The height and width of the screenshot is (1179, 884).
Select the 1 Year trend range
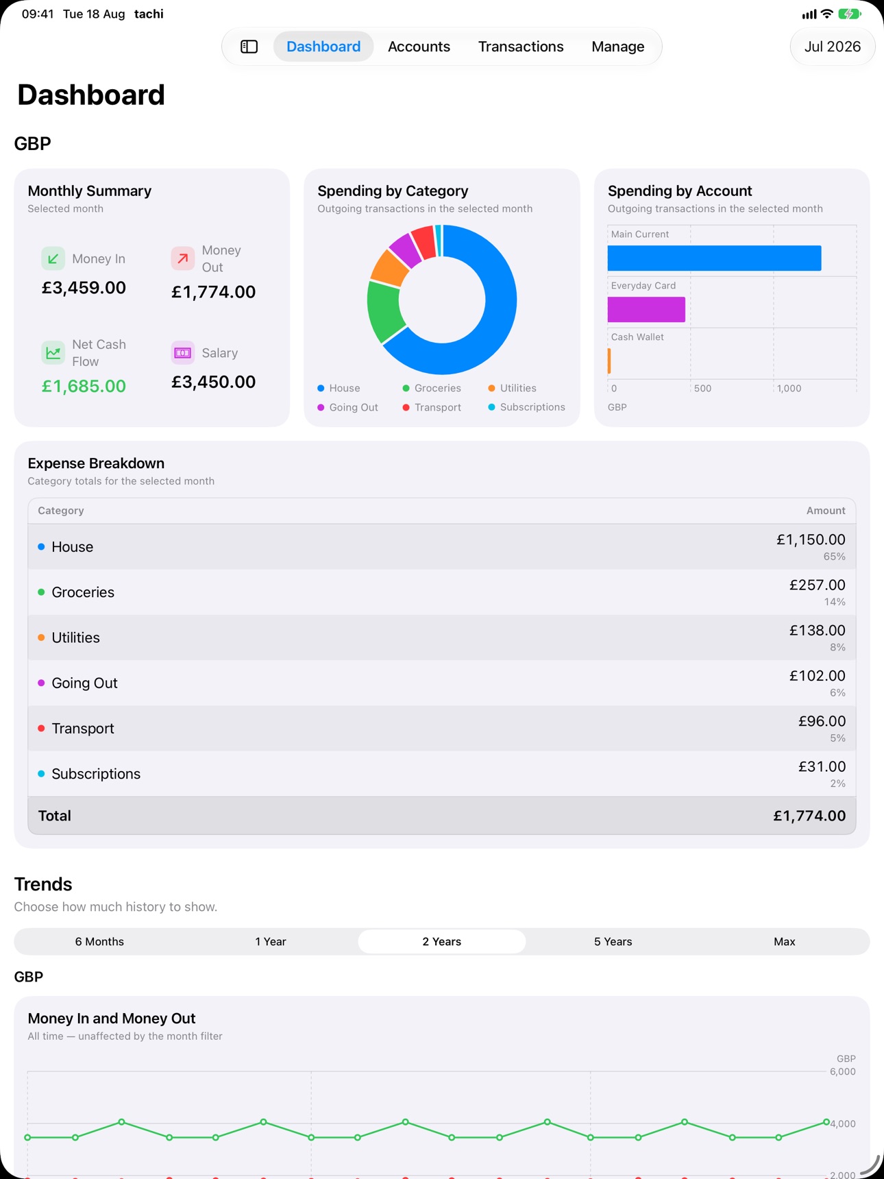click(x=271, y=941)
